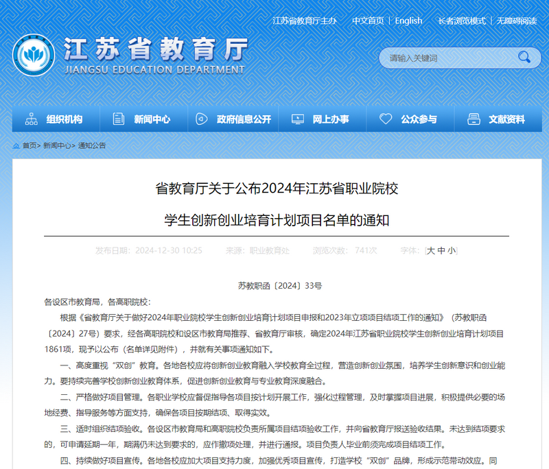Switch to English language version
This screenshot has height=469, width=549.
click(x=408, y=21)
